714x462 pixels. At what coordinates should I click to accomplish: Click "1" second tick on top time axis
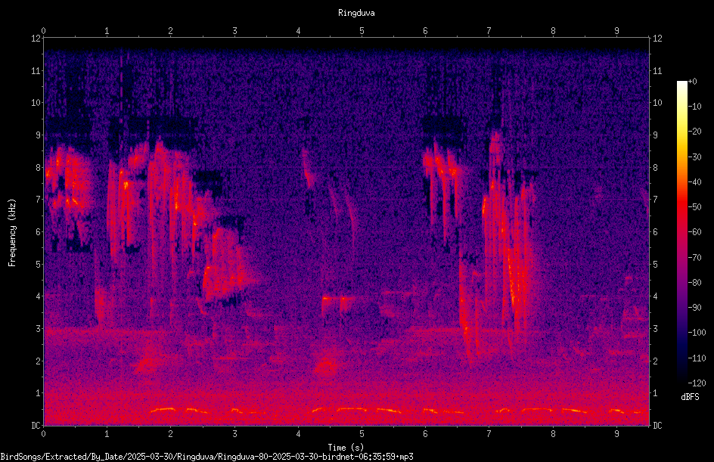107,31
